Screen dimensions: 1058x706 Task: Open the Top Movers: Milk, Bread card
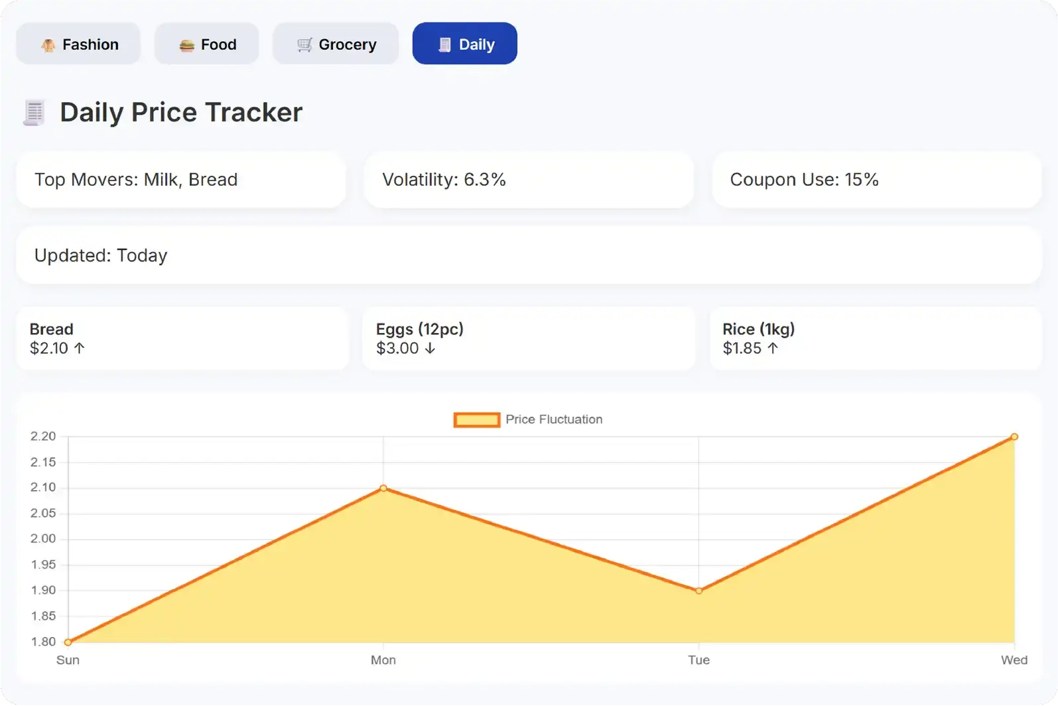pos(181,180)
